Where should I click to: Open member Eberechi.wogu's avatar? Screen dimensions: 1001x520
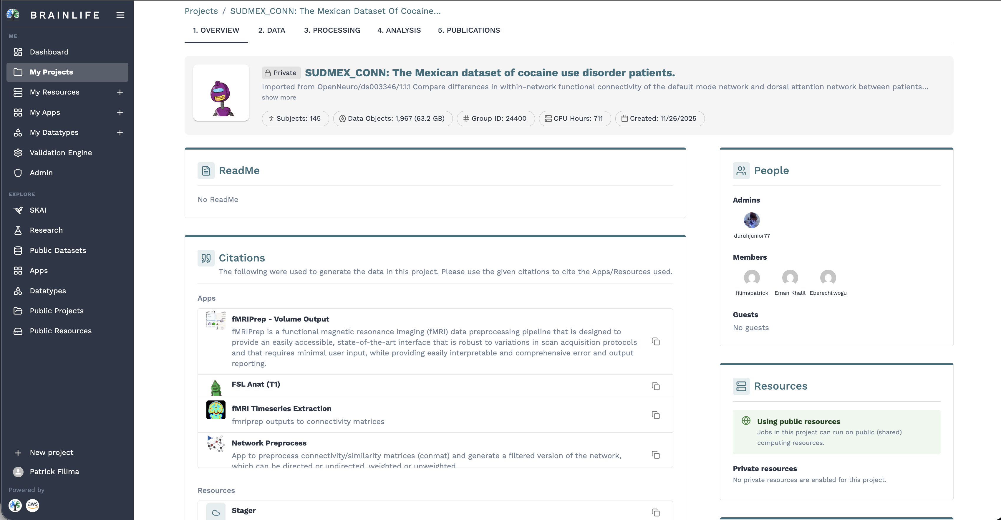pyautogui.click(x=828, y=277)
